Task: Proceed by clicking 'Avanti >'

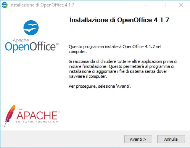Action: click(138, 139)
